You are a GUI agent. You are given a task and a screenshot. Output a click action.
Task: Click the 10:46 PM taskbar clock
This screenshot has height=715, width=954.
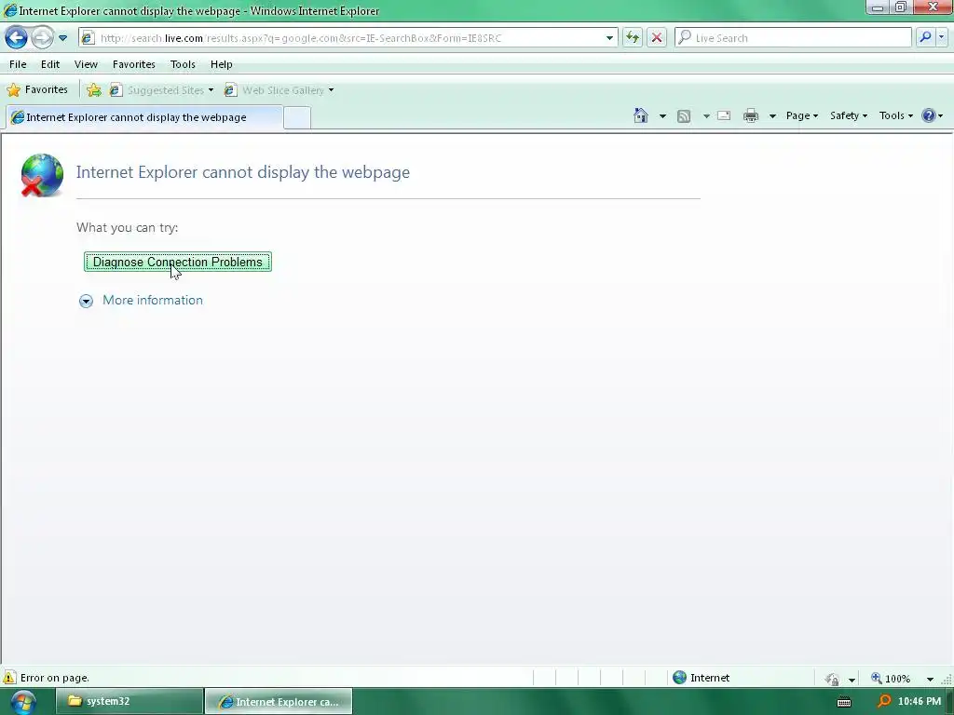920,702
